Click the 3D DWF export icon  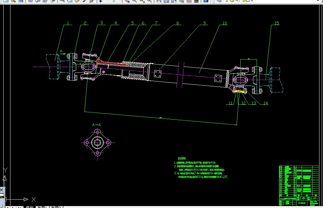click(x=52, y=1)
